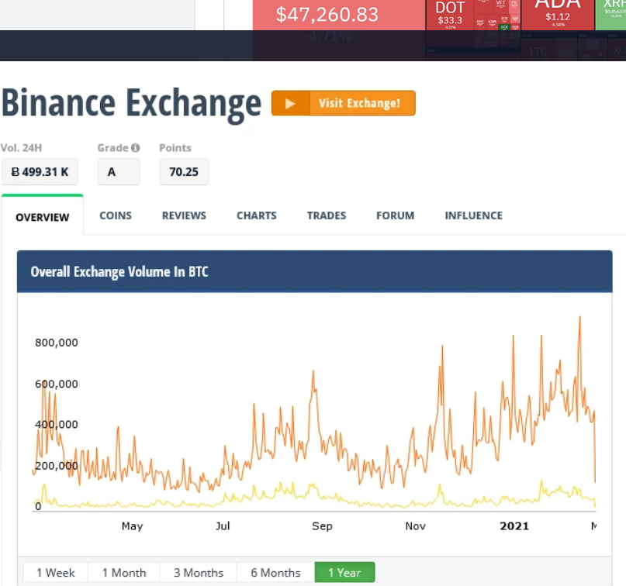626x586 pixels.
Task: Select the 6 Months range
Action: [x=276, y=573]
